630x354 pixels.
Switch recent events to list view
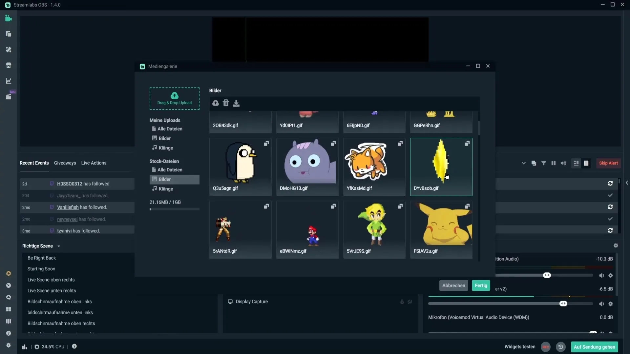tap(586, 163)
